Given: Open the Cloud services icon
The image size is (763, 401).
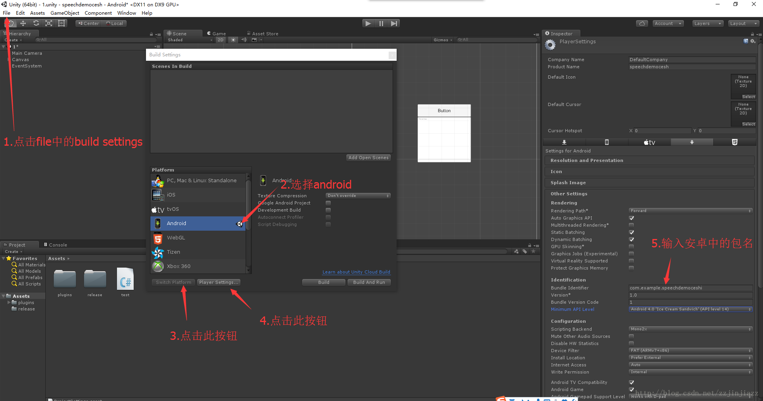Looking at the screenshot, I should pos(642,23).
